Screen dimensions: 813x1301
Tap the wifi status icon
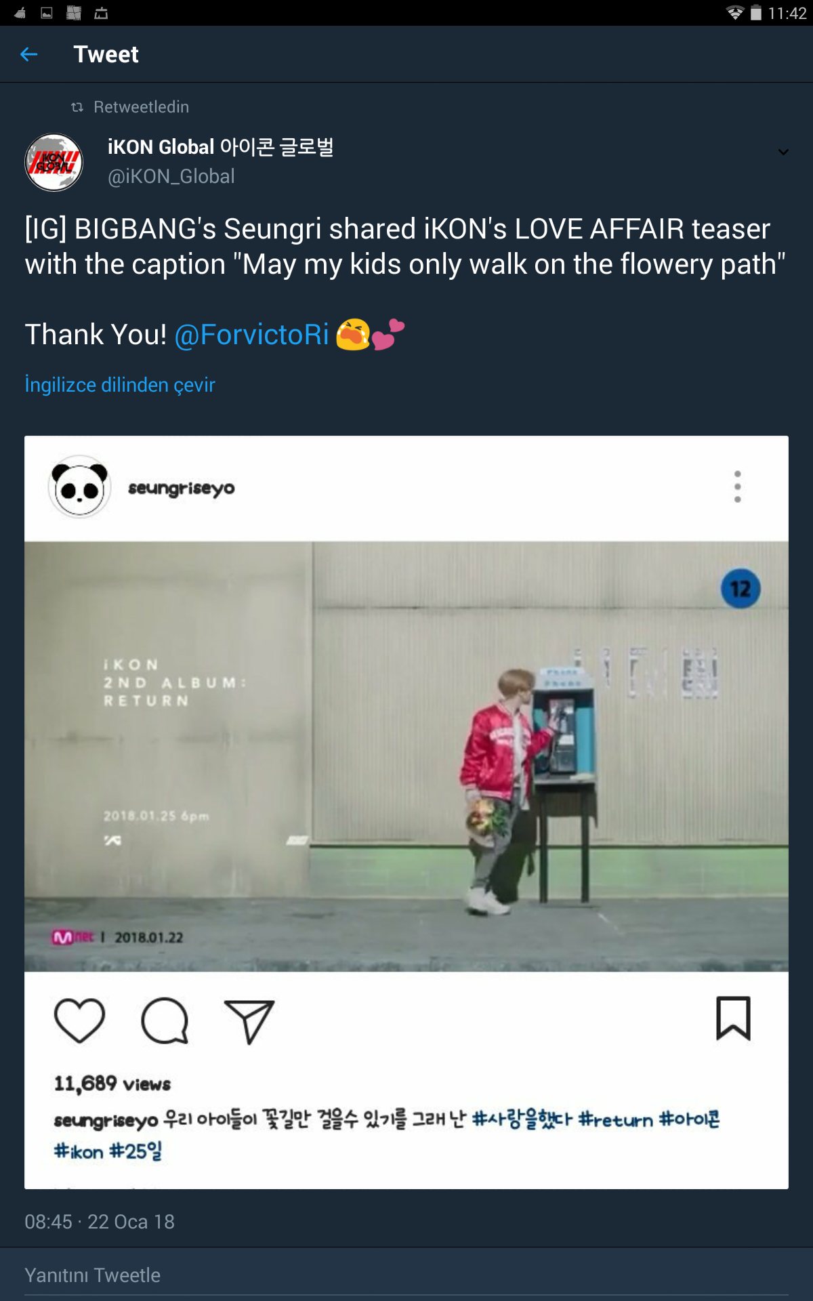734,13
